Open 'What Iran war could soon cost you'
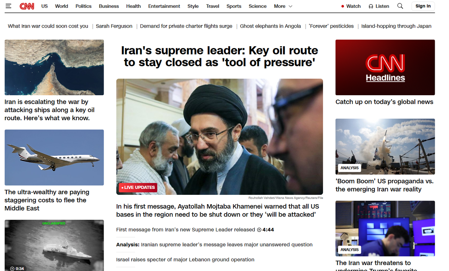 point(48,26)
